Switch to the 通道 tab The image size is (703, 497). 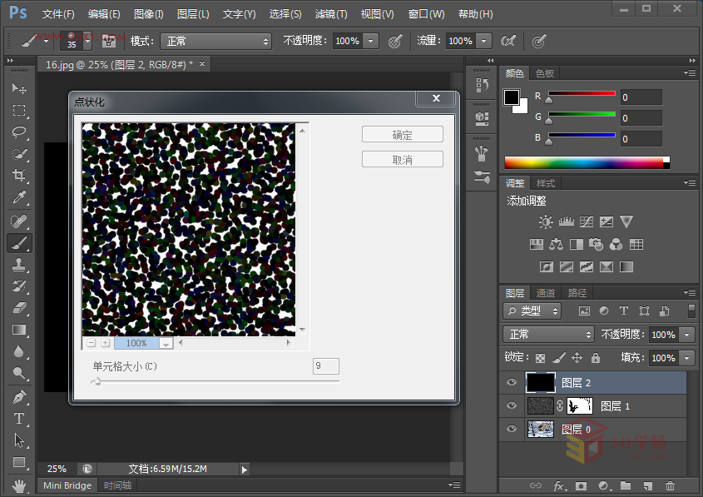click(546, 293)
